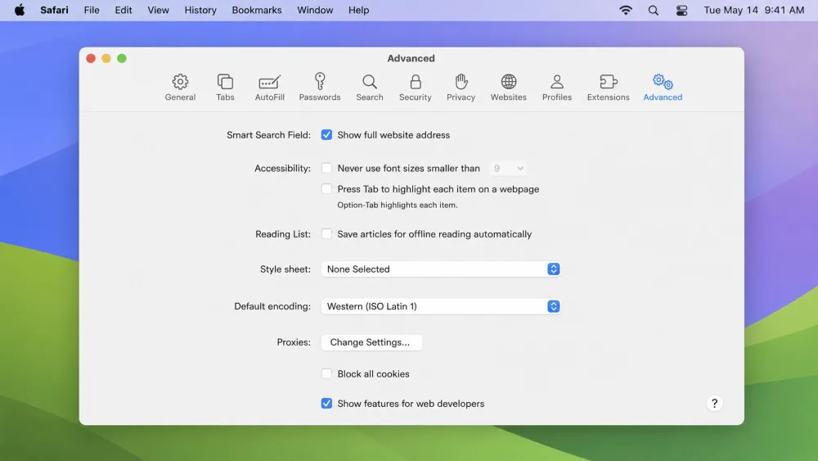Open the Passwords pane

coord(320,87)
